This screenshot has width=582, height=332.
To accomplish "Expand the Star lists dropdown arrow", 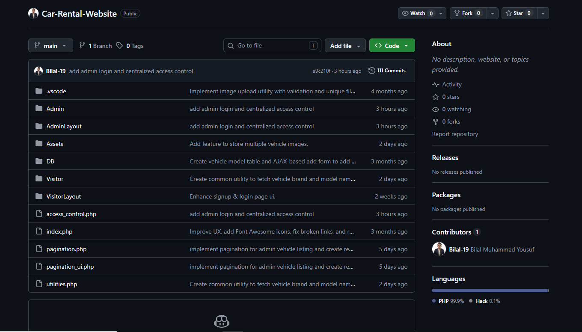I will 543,13.
